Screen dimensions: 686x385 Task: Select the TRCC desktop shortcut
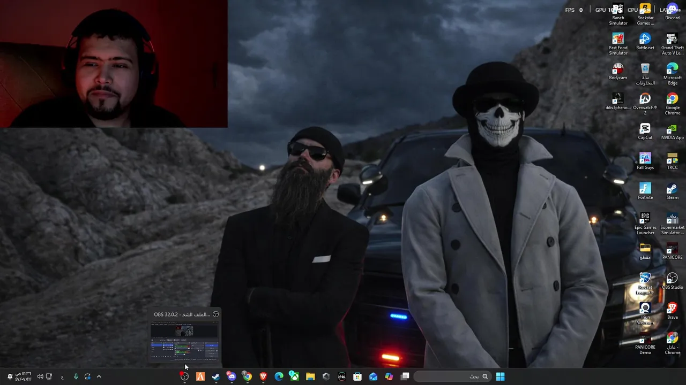(672, 161)
